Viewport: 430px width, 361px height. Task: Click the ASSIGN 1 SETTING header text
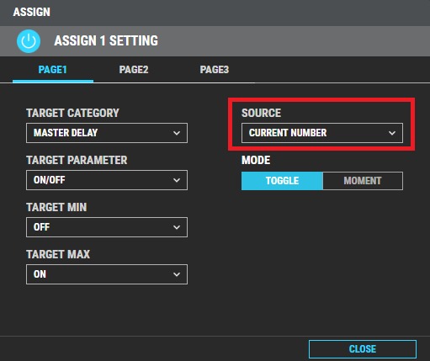pos(106,40)
